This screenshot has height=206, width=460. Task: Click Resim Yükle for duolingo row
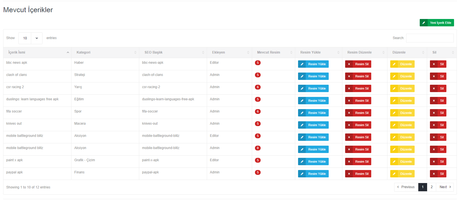pyautogui.click(x=313, y=101)
